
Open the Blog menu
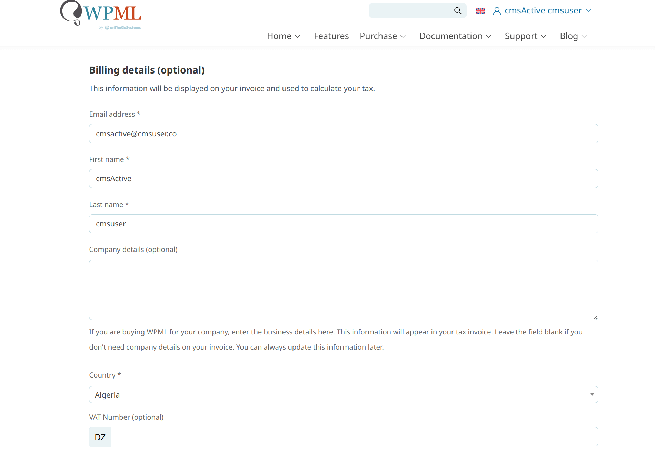pos(573,36)
